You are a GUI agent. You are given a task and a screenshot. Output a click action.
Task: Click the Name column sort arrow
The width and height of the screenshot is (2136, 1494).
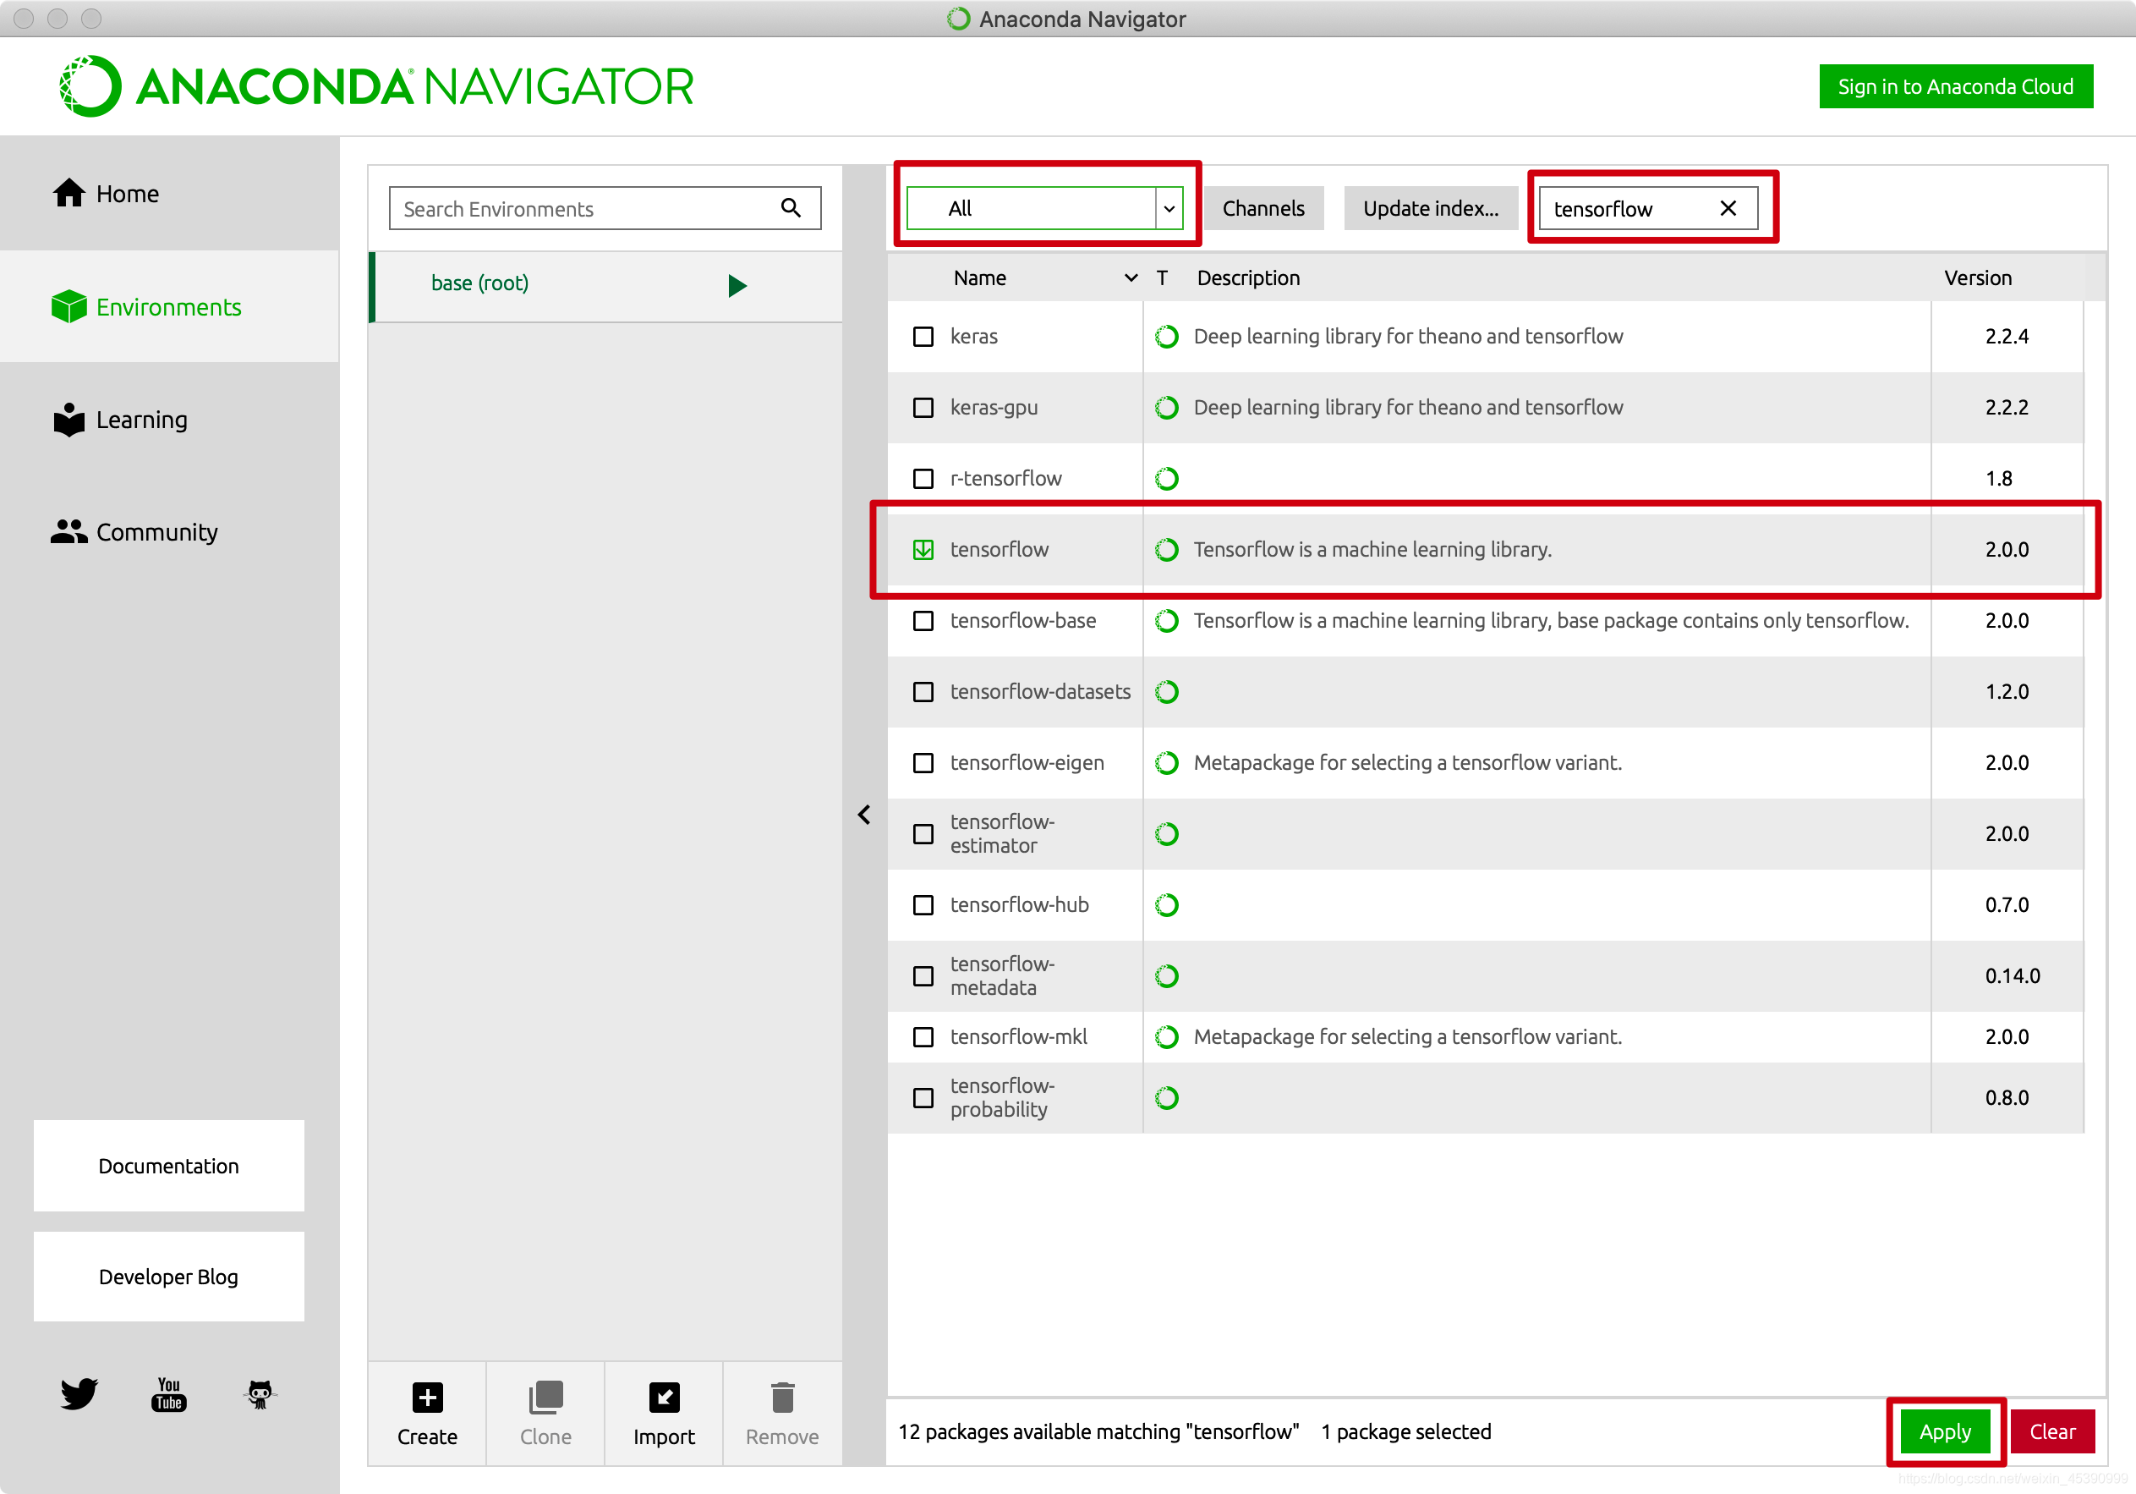click(1131, 277)
